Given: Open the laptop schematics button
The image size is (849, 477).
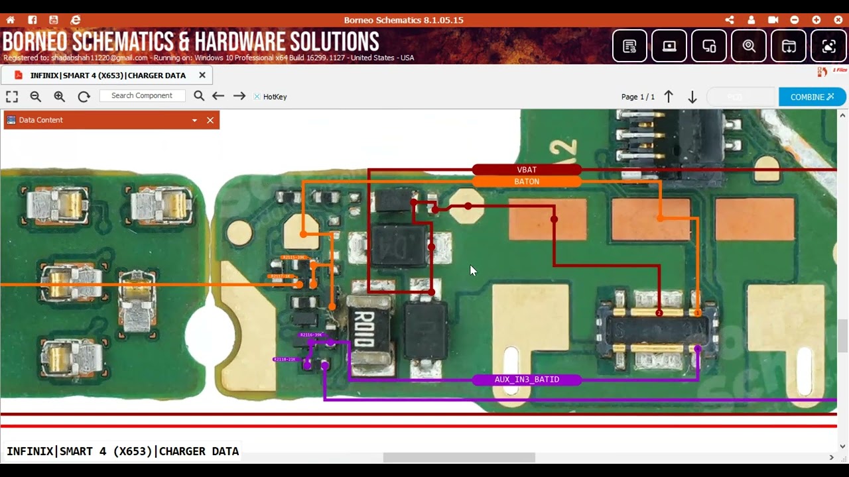Looking at the screenshot, I should 669,46.
